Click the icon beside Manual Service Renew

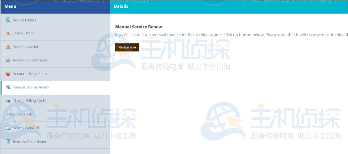(x=8, y=87)
